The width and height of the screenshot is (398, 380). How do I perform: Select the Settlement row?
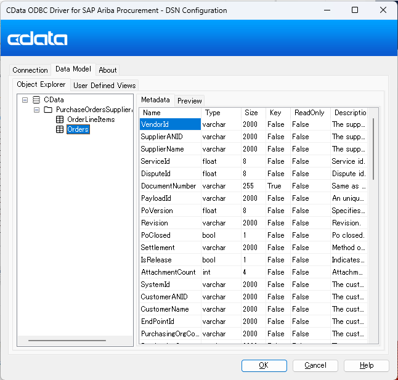[x=253, y=248]
